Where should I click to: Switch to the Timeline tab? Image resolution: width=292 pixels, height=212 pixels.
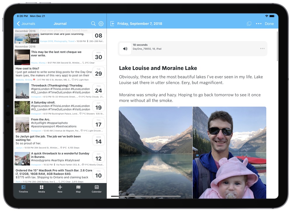23,189
